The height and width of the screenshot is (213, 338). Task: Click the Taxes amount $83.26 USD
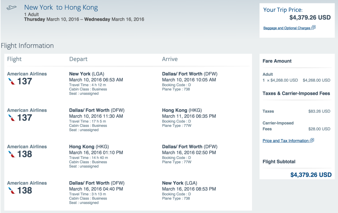coord(319,111)
